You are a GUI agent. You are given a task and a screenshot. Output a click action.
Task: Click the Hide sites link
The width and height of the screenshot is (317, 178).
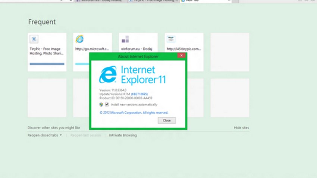[241, 128]
